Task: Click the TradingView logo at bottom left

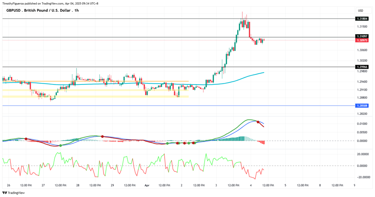Action: coord(13,193)
